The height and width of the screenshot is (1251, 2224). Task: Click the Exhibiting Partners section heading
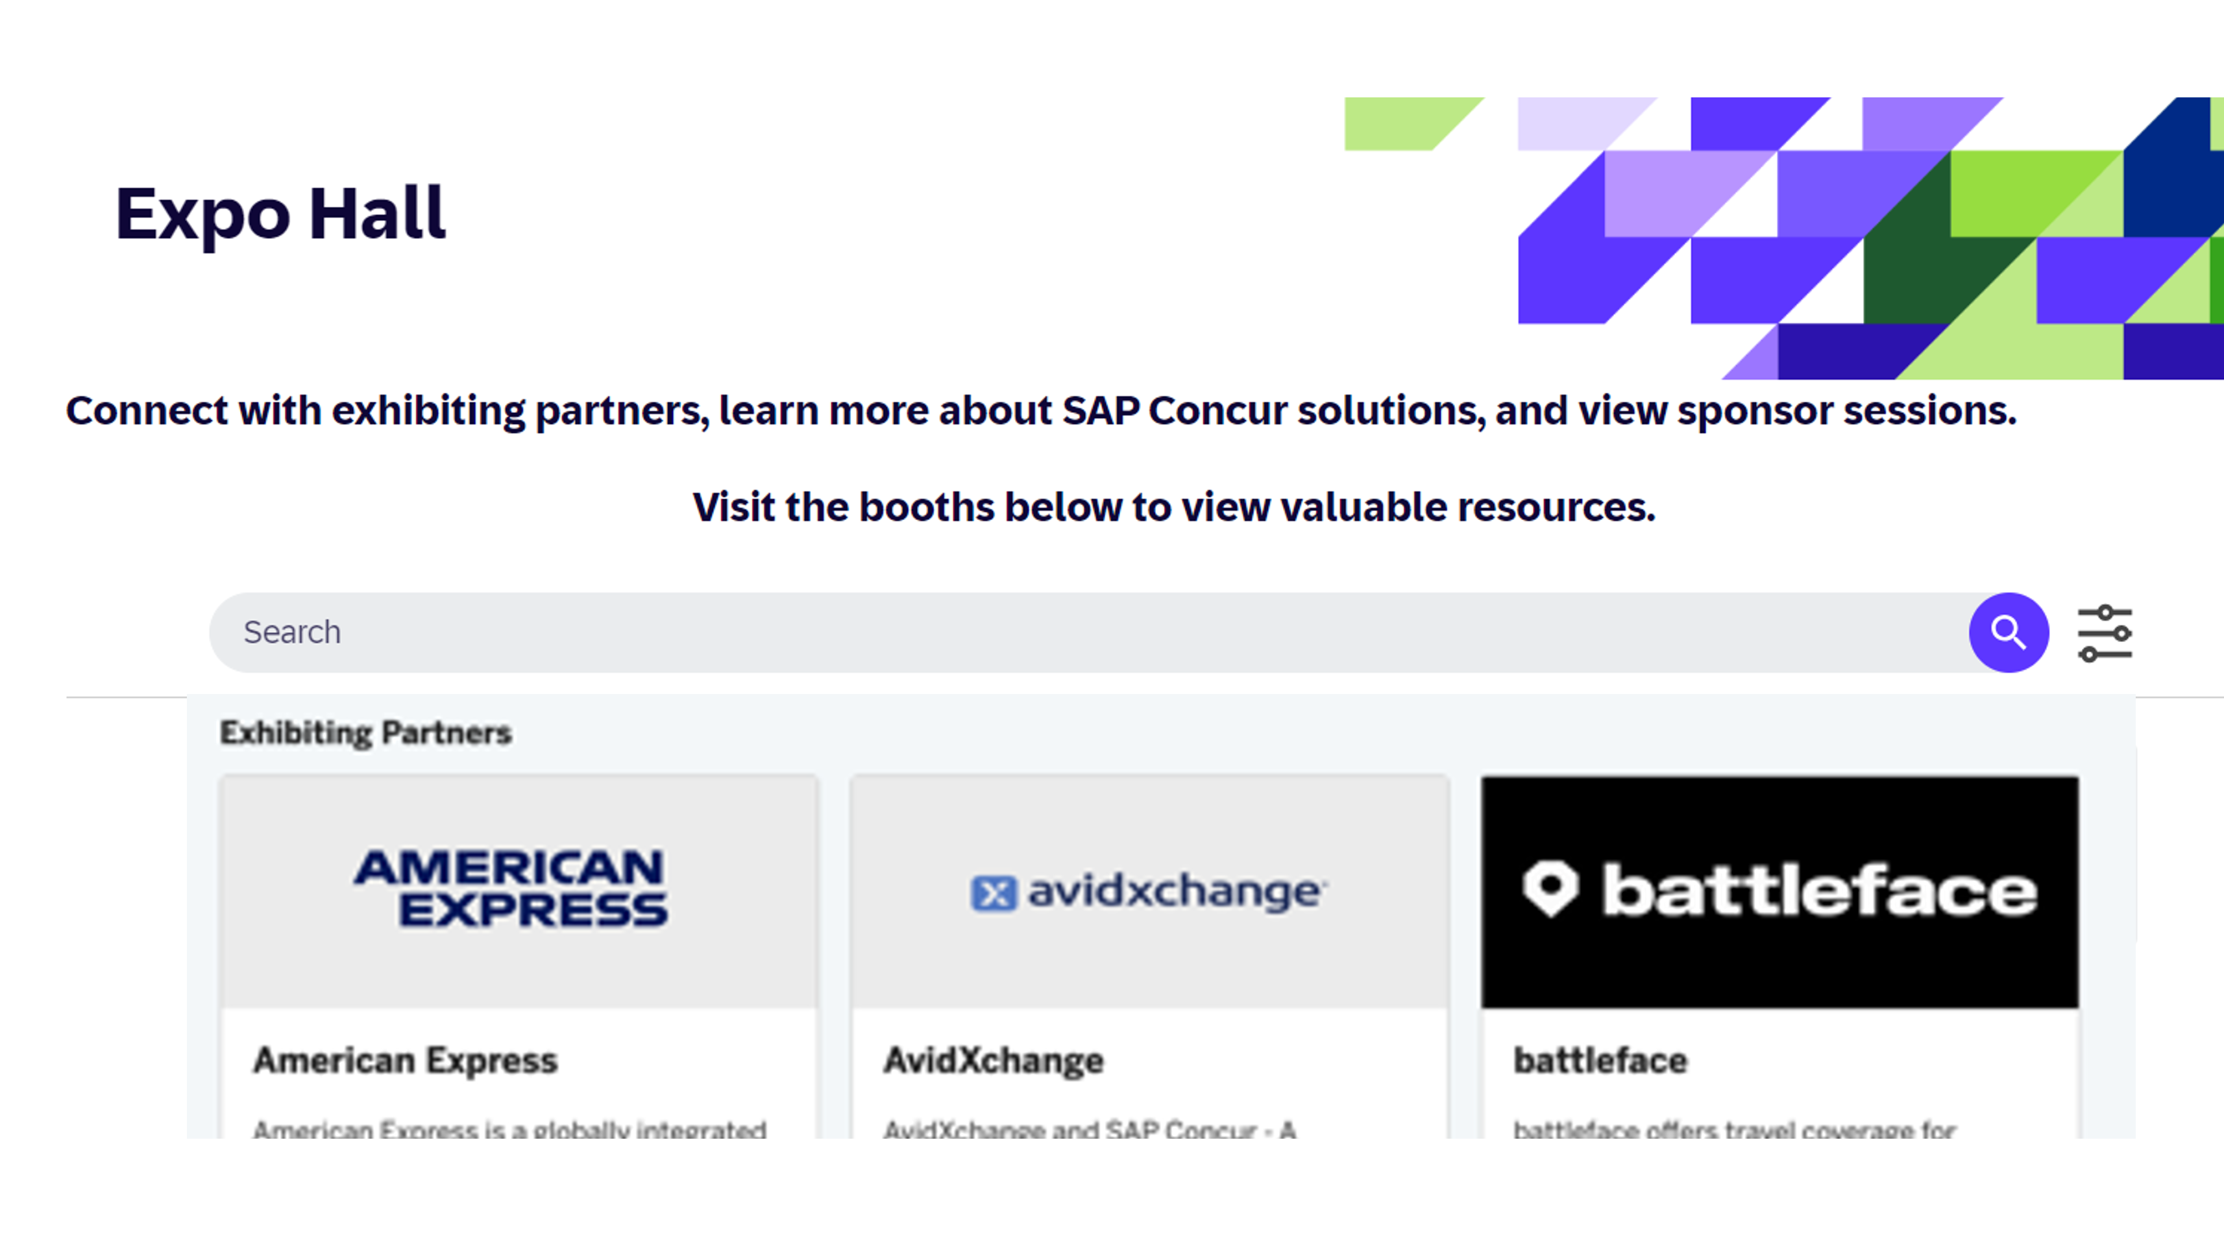[366, 733]
